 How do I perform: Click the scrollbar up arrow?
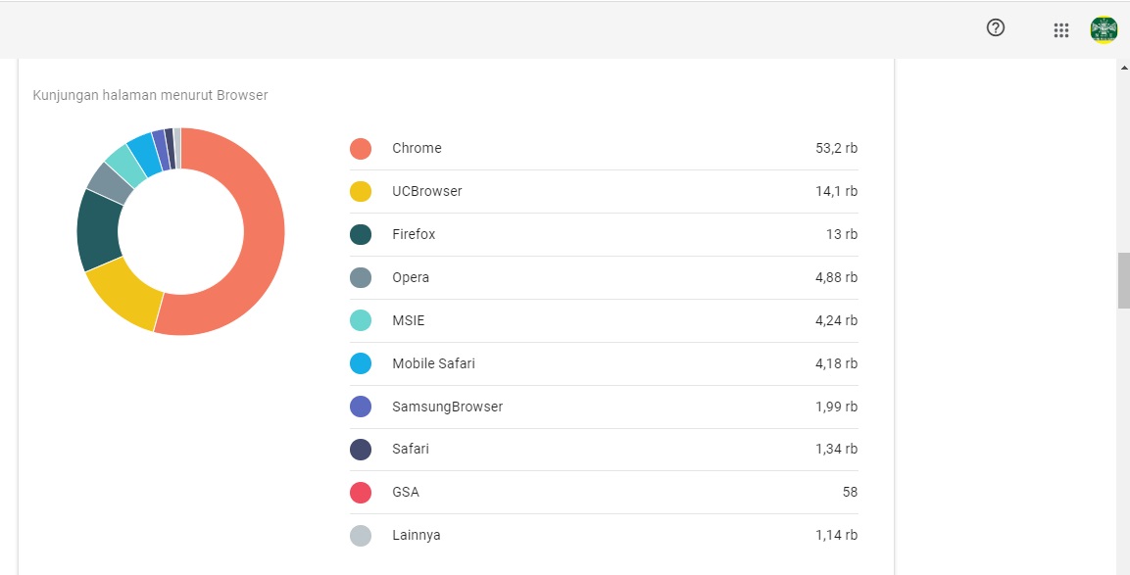coord(1123,67)
